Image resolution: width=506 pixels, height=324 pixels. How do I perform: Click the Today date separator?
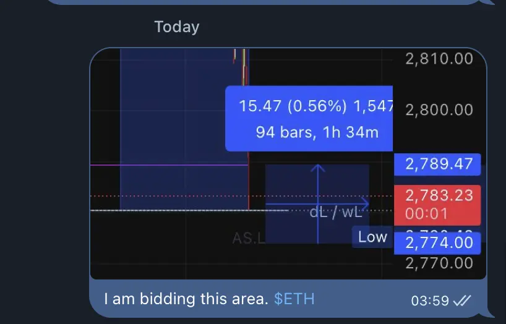[177, 27]
